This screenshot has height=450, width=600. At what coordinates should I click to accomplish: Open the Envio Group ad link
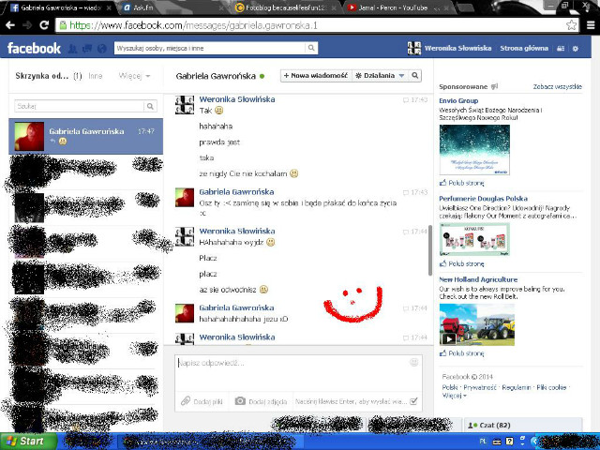click(458, 100)
